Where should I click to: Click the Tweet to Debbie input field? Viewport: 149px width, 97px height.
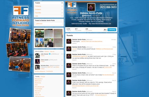pyautogui.click(x=49, y=24)
